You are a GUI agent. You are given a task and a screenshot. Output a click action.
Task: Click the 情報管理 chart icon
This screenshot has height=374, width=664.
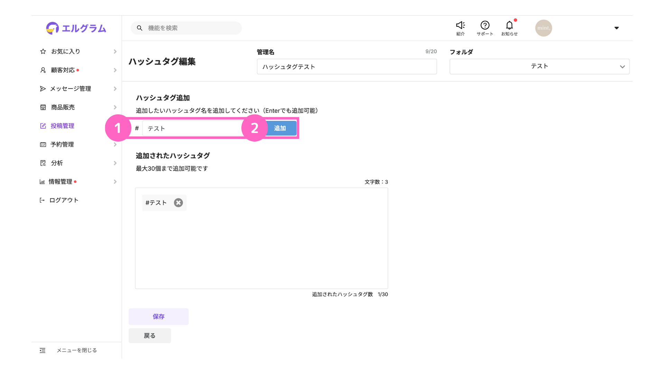coord(42,181)
